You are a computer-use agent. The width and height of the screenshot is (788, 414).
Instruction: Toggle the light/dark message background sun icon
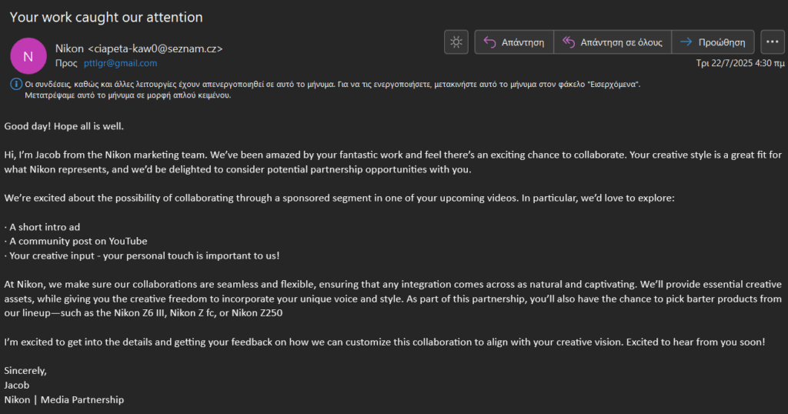tap(456, 42)
